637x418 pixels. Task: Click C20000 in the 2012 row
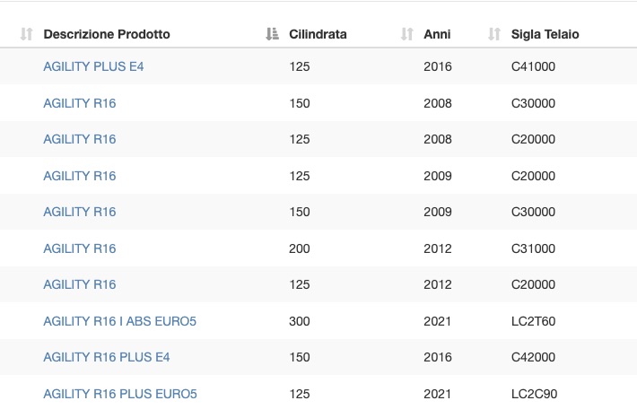(x=533, y=284)
